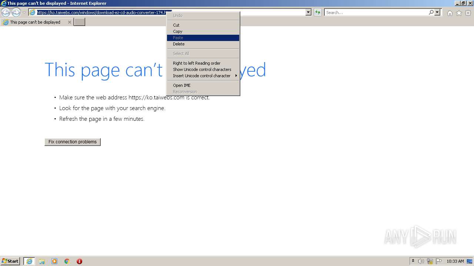Run search with magnifying glass icon
The image size is (474, 266).
(431, 13)
